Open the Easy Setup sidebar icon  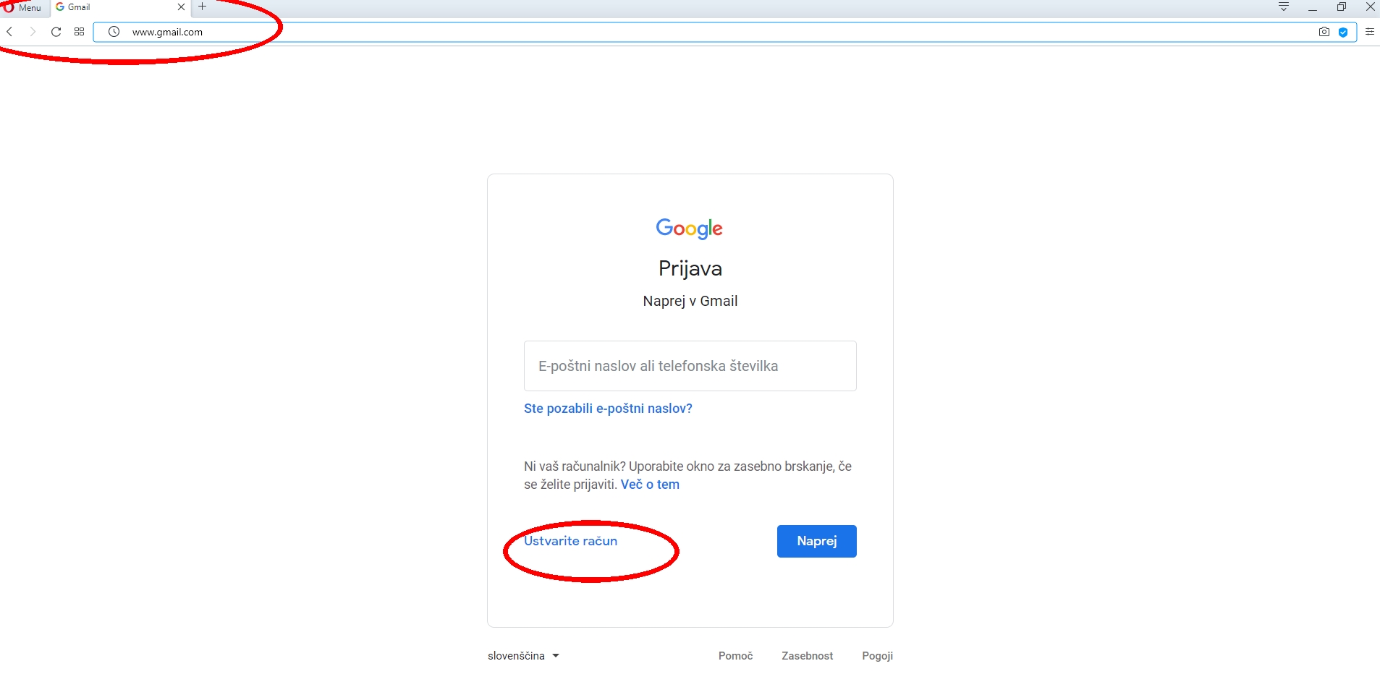coord(1369,32)
